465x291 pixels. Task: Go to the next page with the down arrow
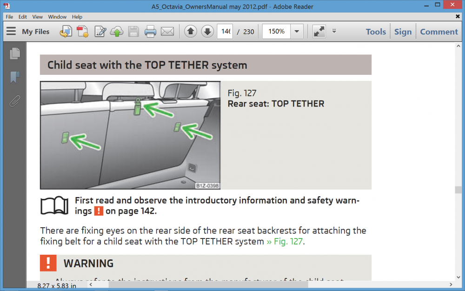207,32
